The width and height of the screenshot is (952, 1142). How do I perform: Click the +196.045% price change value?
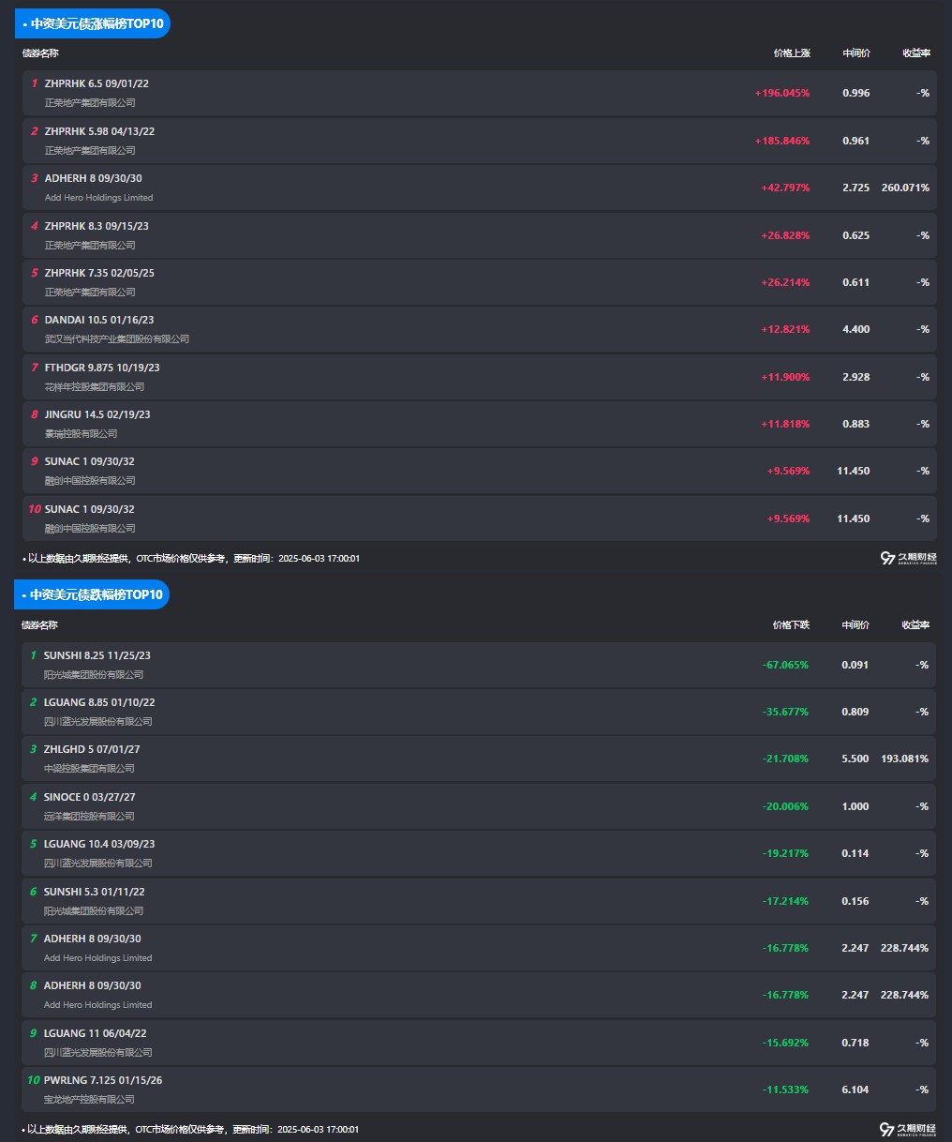click(781, 93)
